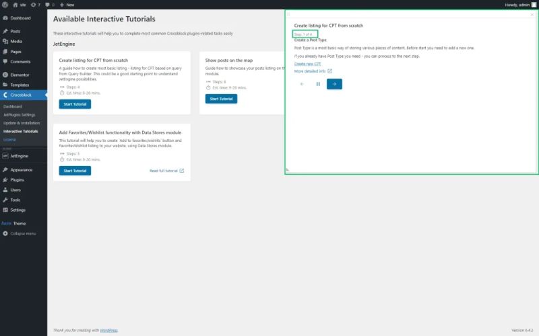Start the Create listing for CPT tutorial
The image size is (539, 336).
(x=75, y=104)
